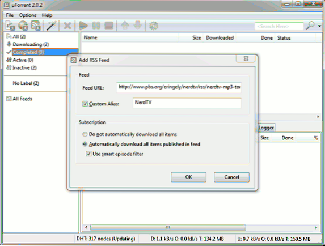Switch to the Logger tab

point(266,128)
